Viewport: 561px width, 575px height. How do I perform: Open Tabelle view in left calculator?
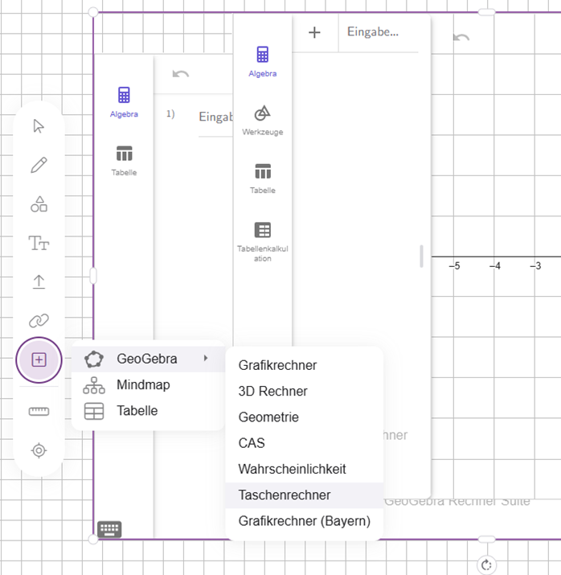pos(124,161)
